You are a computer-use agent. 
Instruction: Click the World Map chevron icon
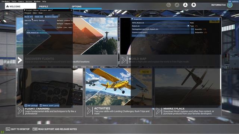[124, 60]
